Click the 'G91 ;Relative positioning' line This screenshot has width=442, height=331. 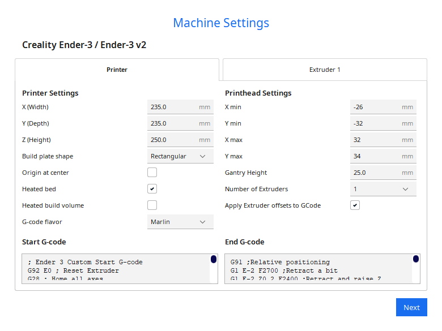[x=280, y=263]
